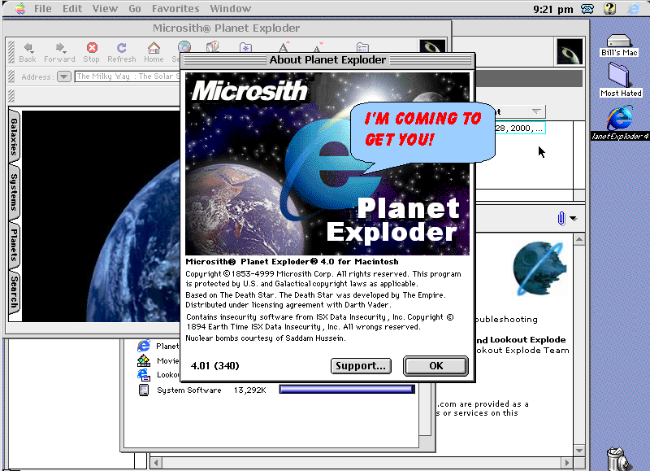Click the Favorites folder toolbar icon

(245, 47)
